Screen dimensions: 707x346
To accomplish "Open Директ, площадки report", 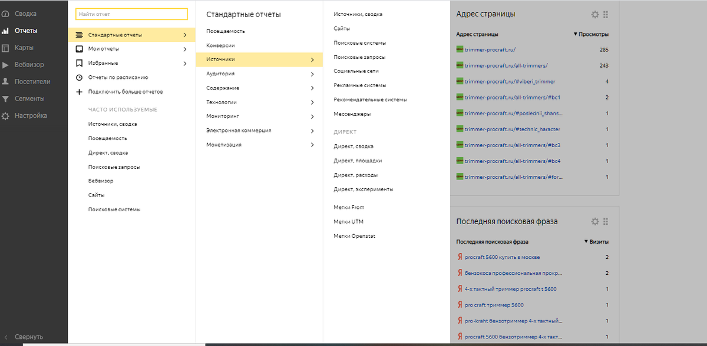I will (x=358, y=160).
